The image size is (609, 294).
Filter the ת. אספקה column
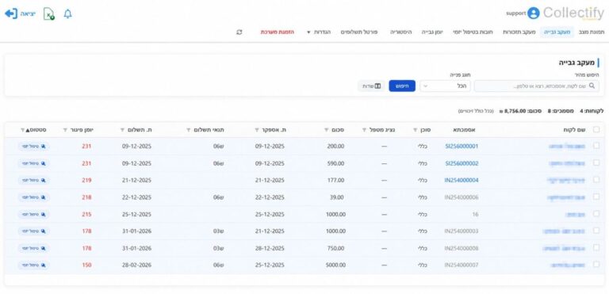click(257, 130)
